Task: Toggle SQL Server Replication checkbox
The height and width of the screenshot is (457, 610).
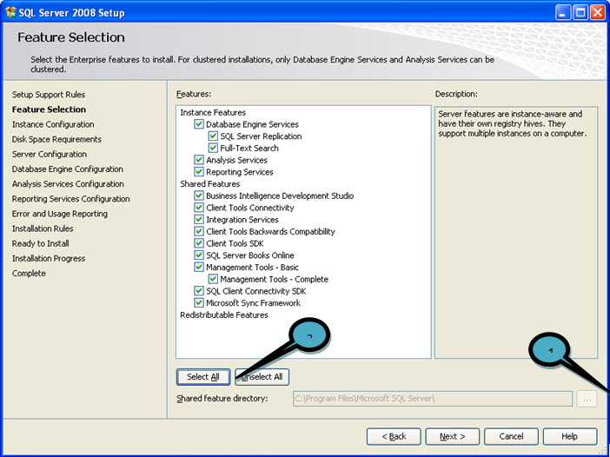Action: coord(213,136)
